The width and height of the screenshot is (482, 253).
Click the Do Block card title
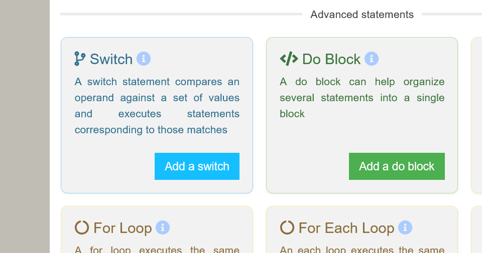pos(331,59)
